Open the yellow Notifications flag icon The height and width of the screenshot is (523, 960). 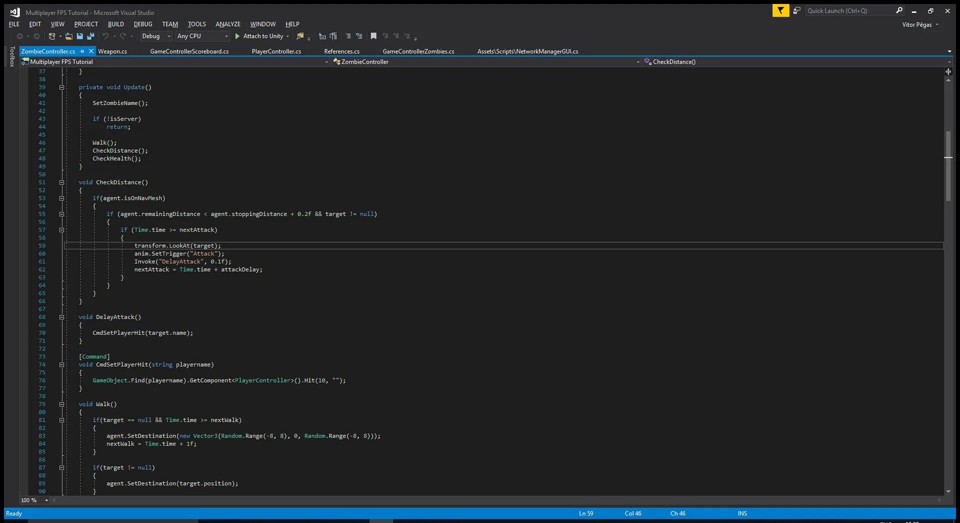[x=780, y=10]
